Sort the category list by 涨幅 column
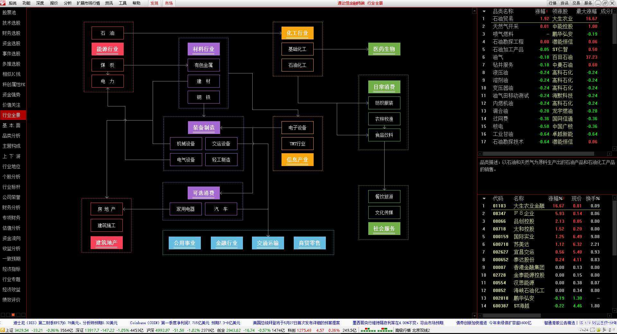Screen dimensions: 617x334 (540, 12)
